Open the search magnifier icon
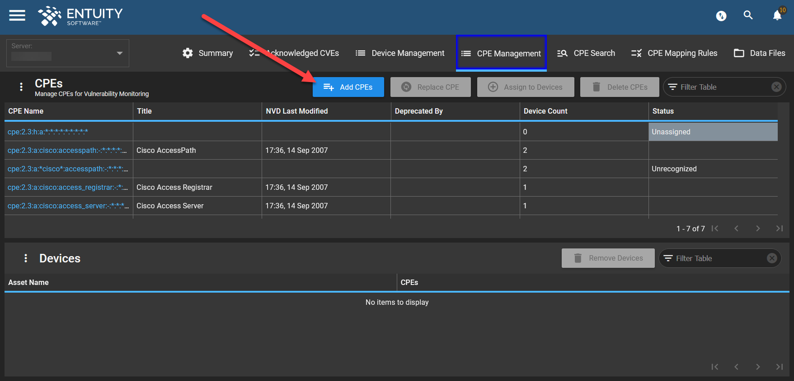This screenshot has width=794, height=381. pos(748,15)
